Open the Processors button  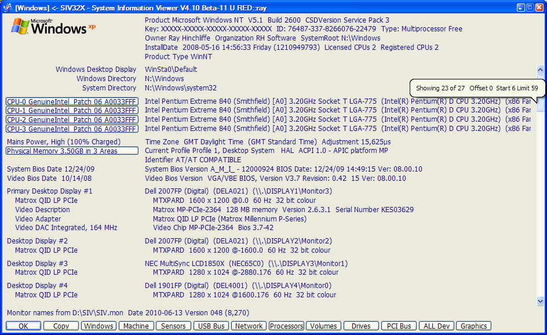(286, 326)
